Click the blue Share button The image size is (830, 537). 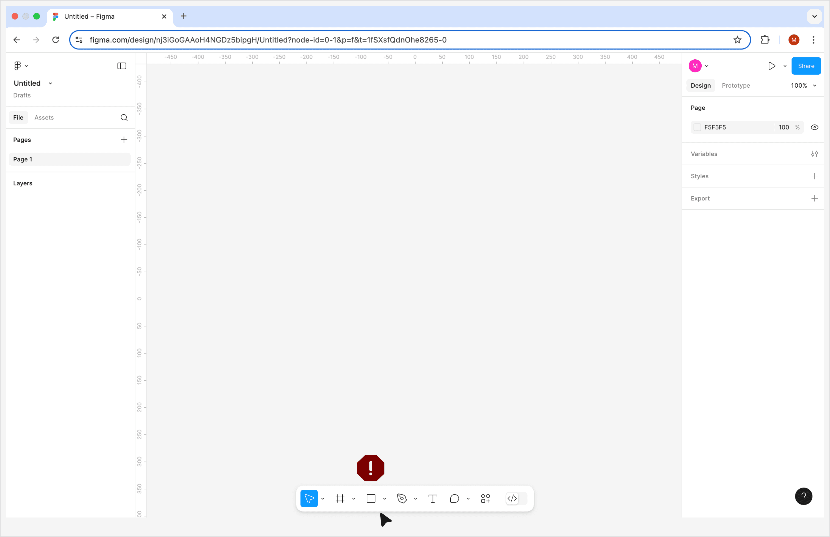(806, 66)
